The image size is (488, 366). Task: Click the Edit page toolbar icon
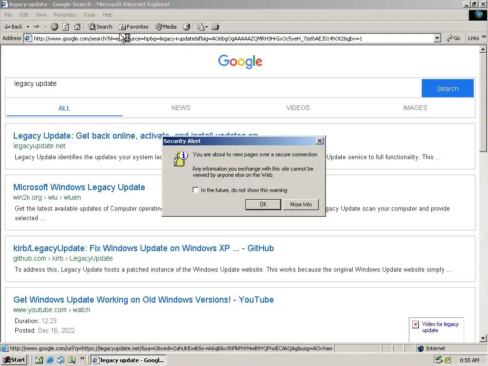(x=201, y=27)
